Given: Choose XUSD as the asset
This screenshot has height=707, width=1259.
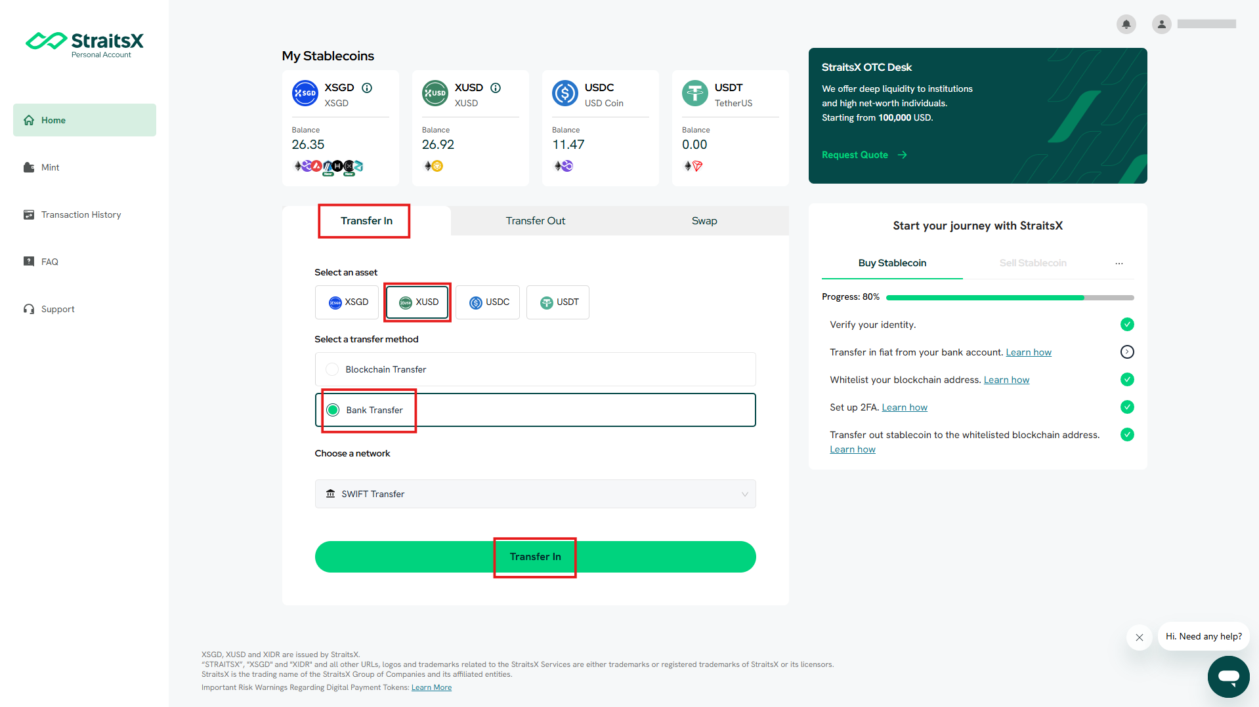Looking at the screenshot, I should 417,302.
